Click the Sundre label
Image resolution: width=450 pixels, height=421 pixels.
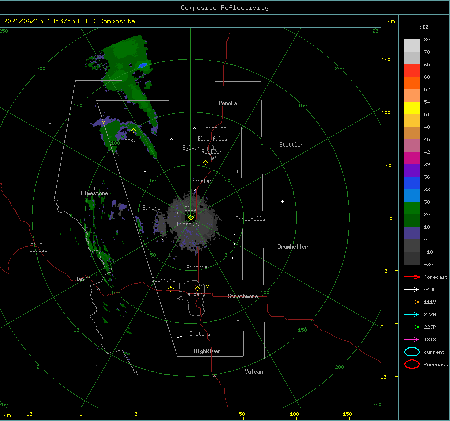tap(151, 207)
